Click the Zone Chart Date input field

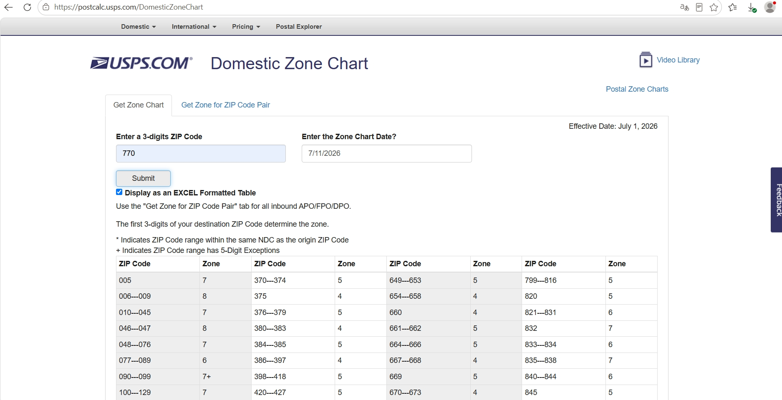tap(386, 153)
